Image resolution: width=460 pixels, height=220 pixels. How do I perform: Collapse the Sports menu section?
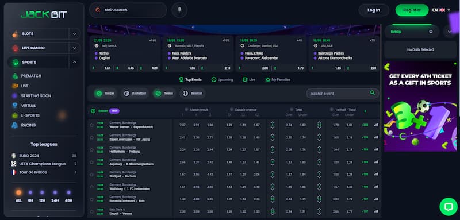pos(75,62)
